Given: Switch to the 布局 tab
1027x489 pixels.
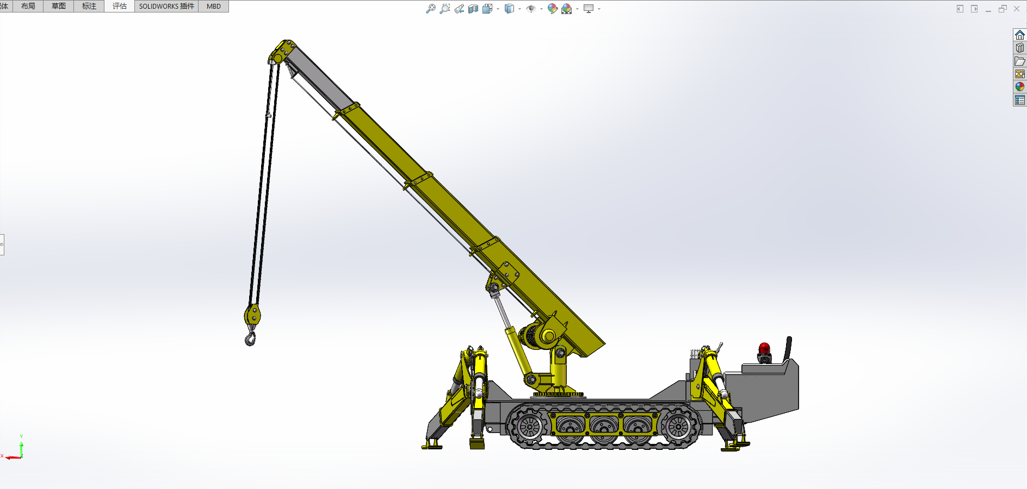Looking at the screenshot, I should click(28, 7).
